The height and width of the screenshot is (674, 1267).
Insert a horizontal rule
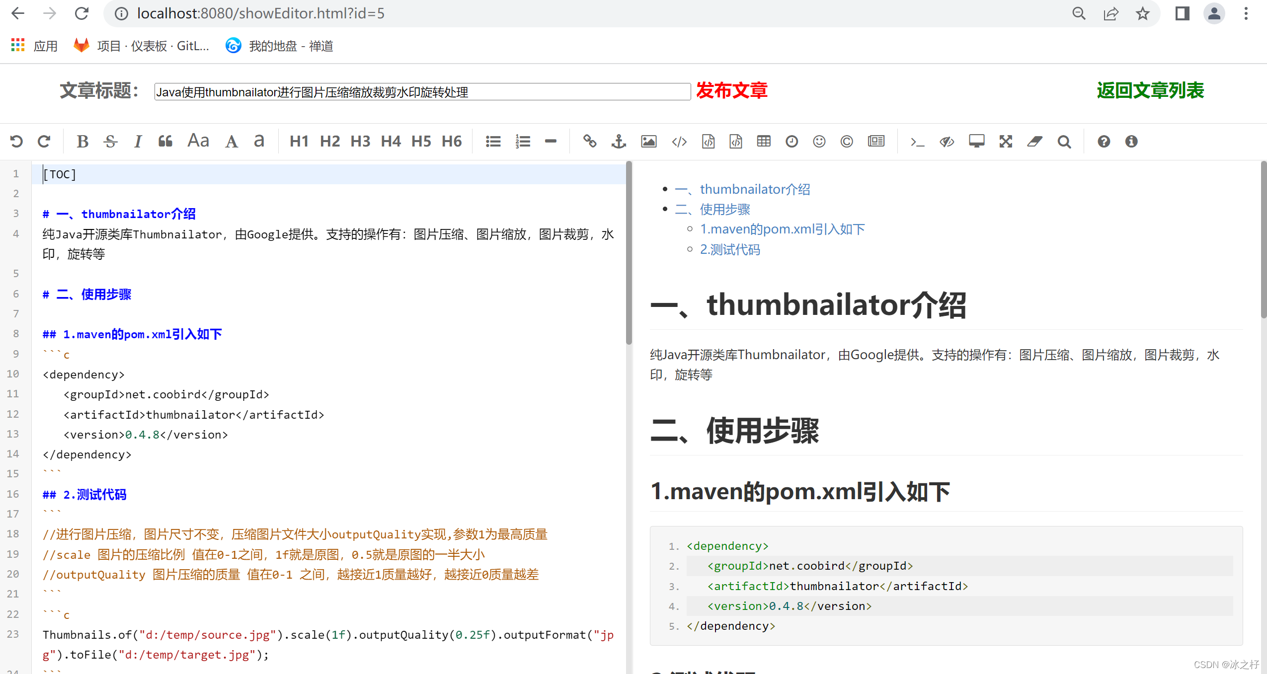(x=551, y=142)
